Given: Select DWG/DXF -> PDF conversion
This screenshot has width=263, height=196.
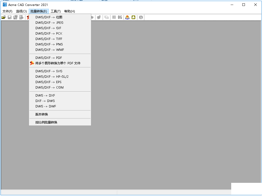Looking at the screenshot, I should coord(60,58).
